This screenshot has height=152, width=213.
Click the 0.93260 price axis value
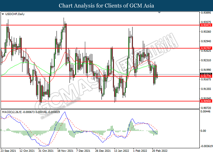(206, 32)
